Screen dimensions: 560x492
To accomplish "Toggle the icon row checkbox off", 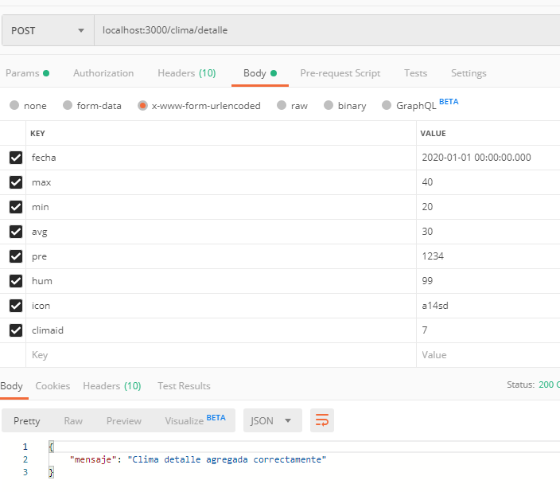I will pyautogui.click(x=16, y=306).
